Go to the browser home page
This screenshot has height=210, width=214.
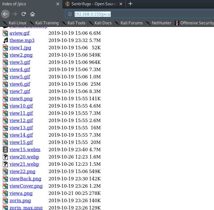click(x=33, y=14)
